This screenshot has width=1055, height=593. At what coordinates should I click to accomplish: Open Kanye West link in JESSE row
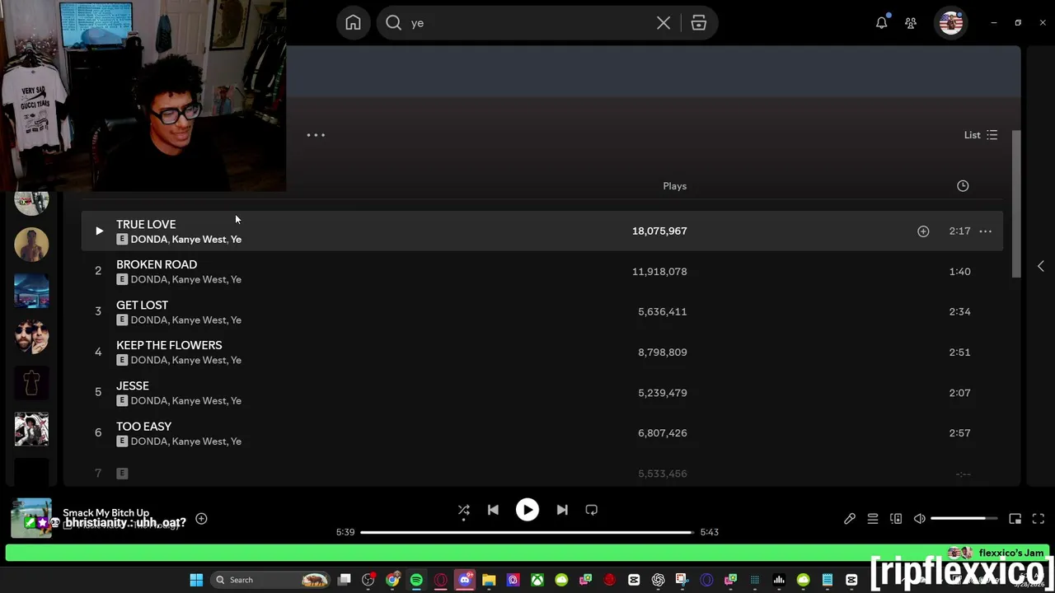(x=199, y=401)
